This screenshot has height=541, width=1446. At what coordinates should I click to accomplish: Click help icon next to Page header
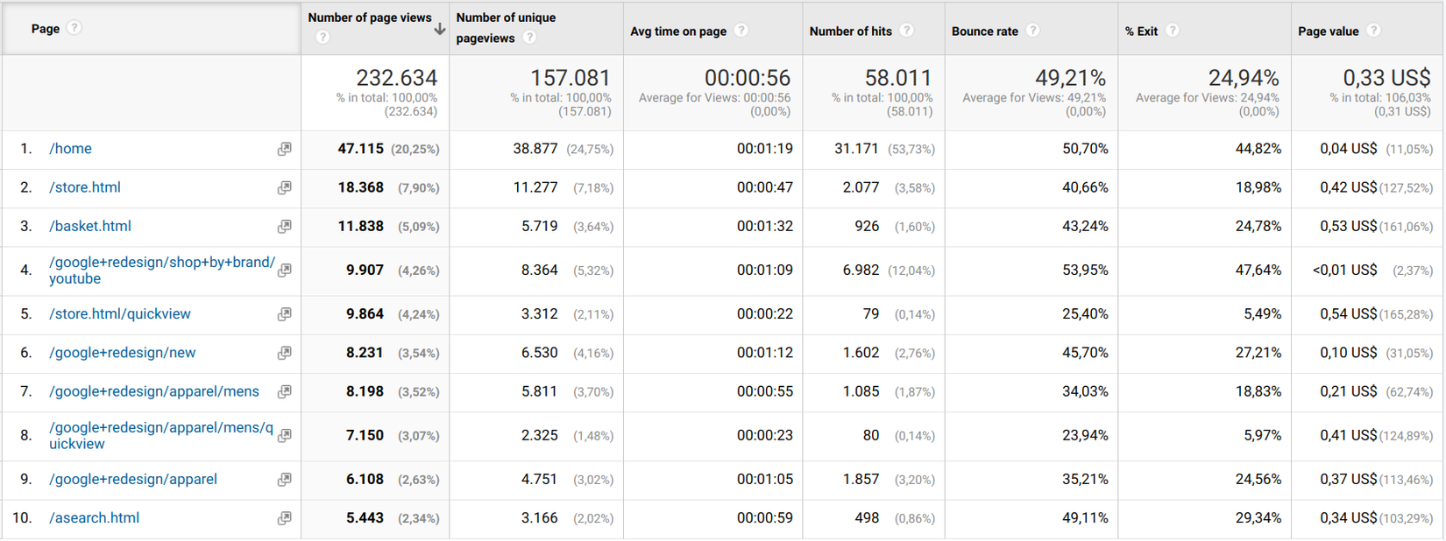pyautogui.click(x=74, y=28)
